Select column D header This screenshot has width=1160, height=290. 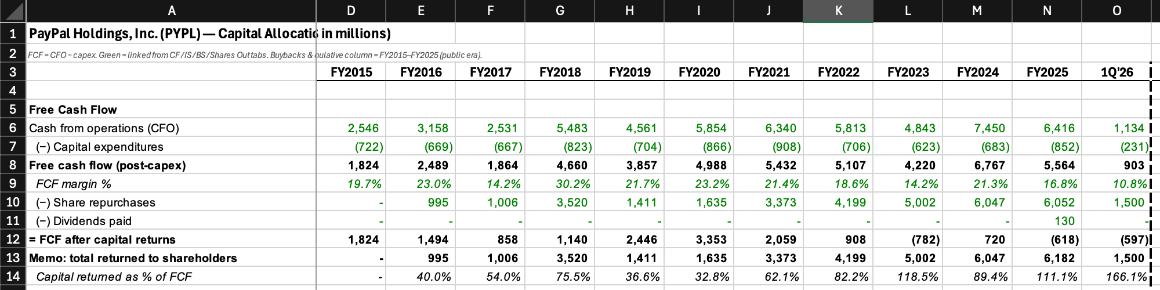tap(351, 10)
